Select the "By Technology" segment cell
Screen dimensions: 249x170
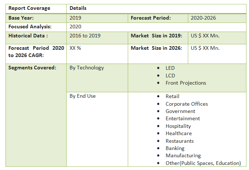click(87, 68)
